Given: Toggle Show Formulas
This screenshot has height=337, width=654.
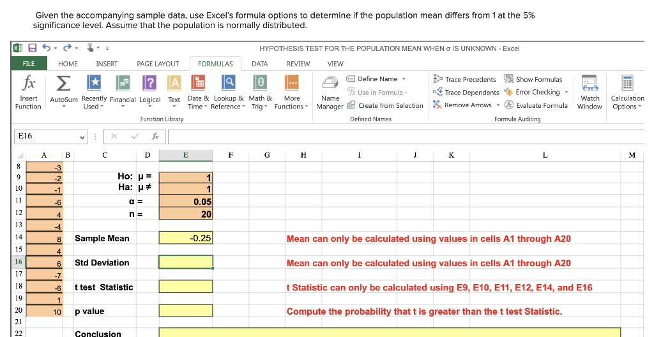Looking at the screenshot, I should (533, 79).
